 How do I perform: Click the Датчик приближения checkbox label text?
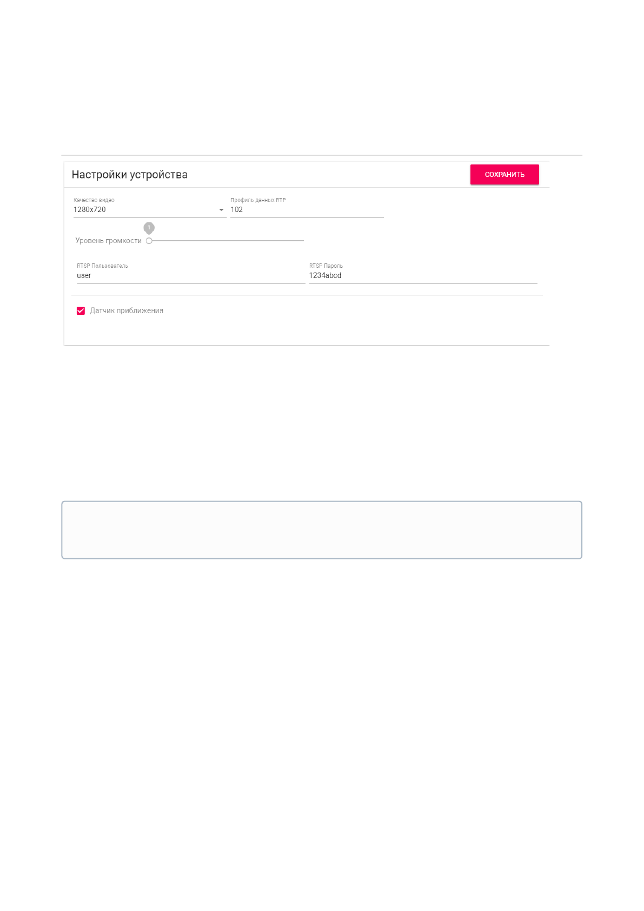[127, 311]
